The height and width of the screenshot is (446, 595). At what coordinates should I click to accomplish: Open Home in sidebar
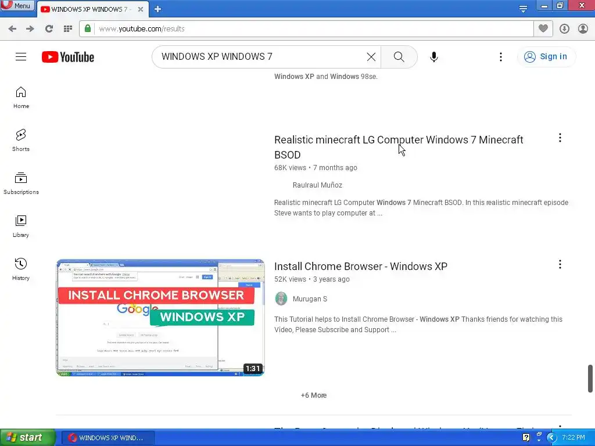click(21, 98)
